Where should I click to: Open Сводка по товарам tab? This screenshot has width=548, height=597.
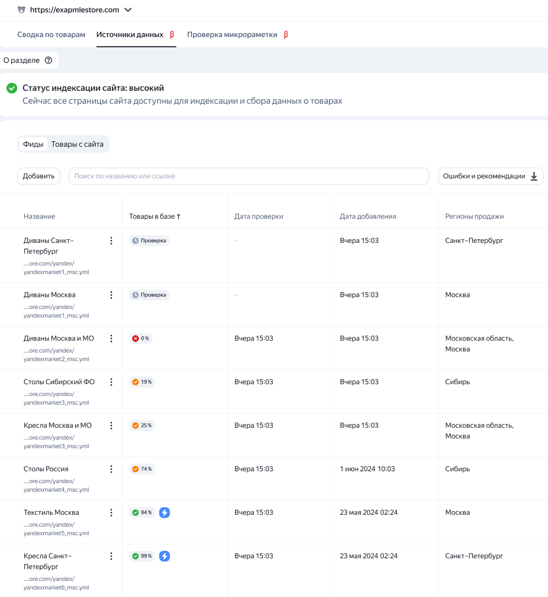51,34
